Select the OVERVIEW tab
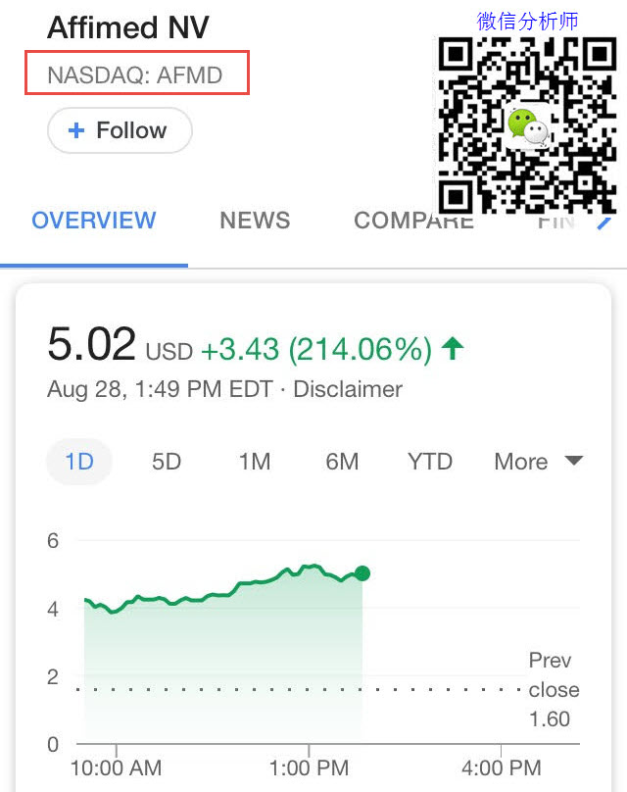This screenshot has height=792, width=627. click(x=94, y=221)
